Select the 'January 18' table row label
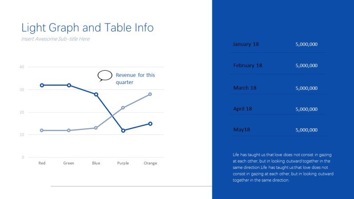The width and height of the screenshot is (354, 199). click(246, 44)
